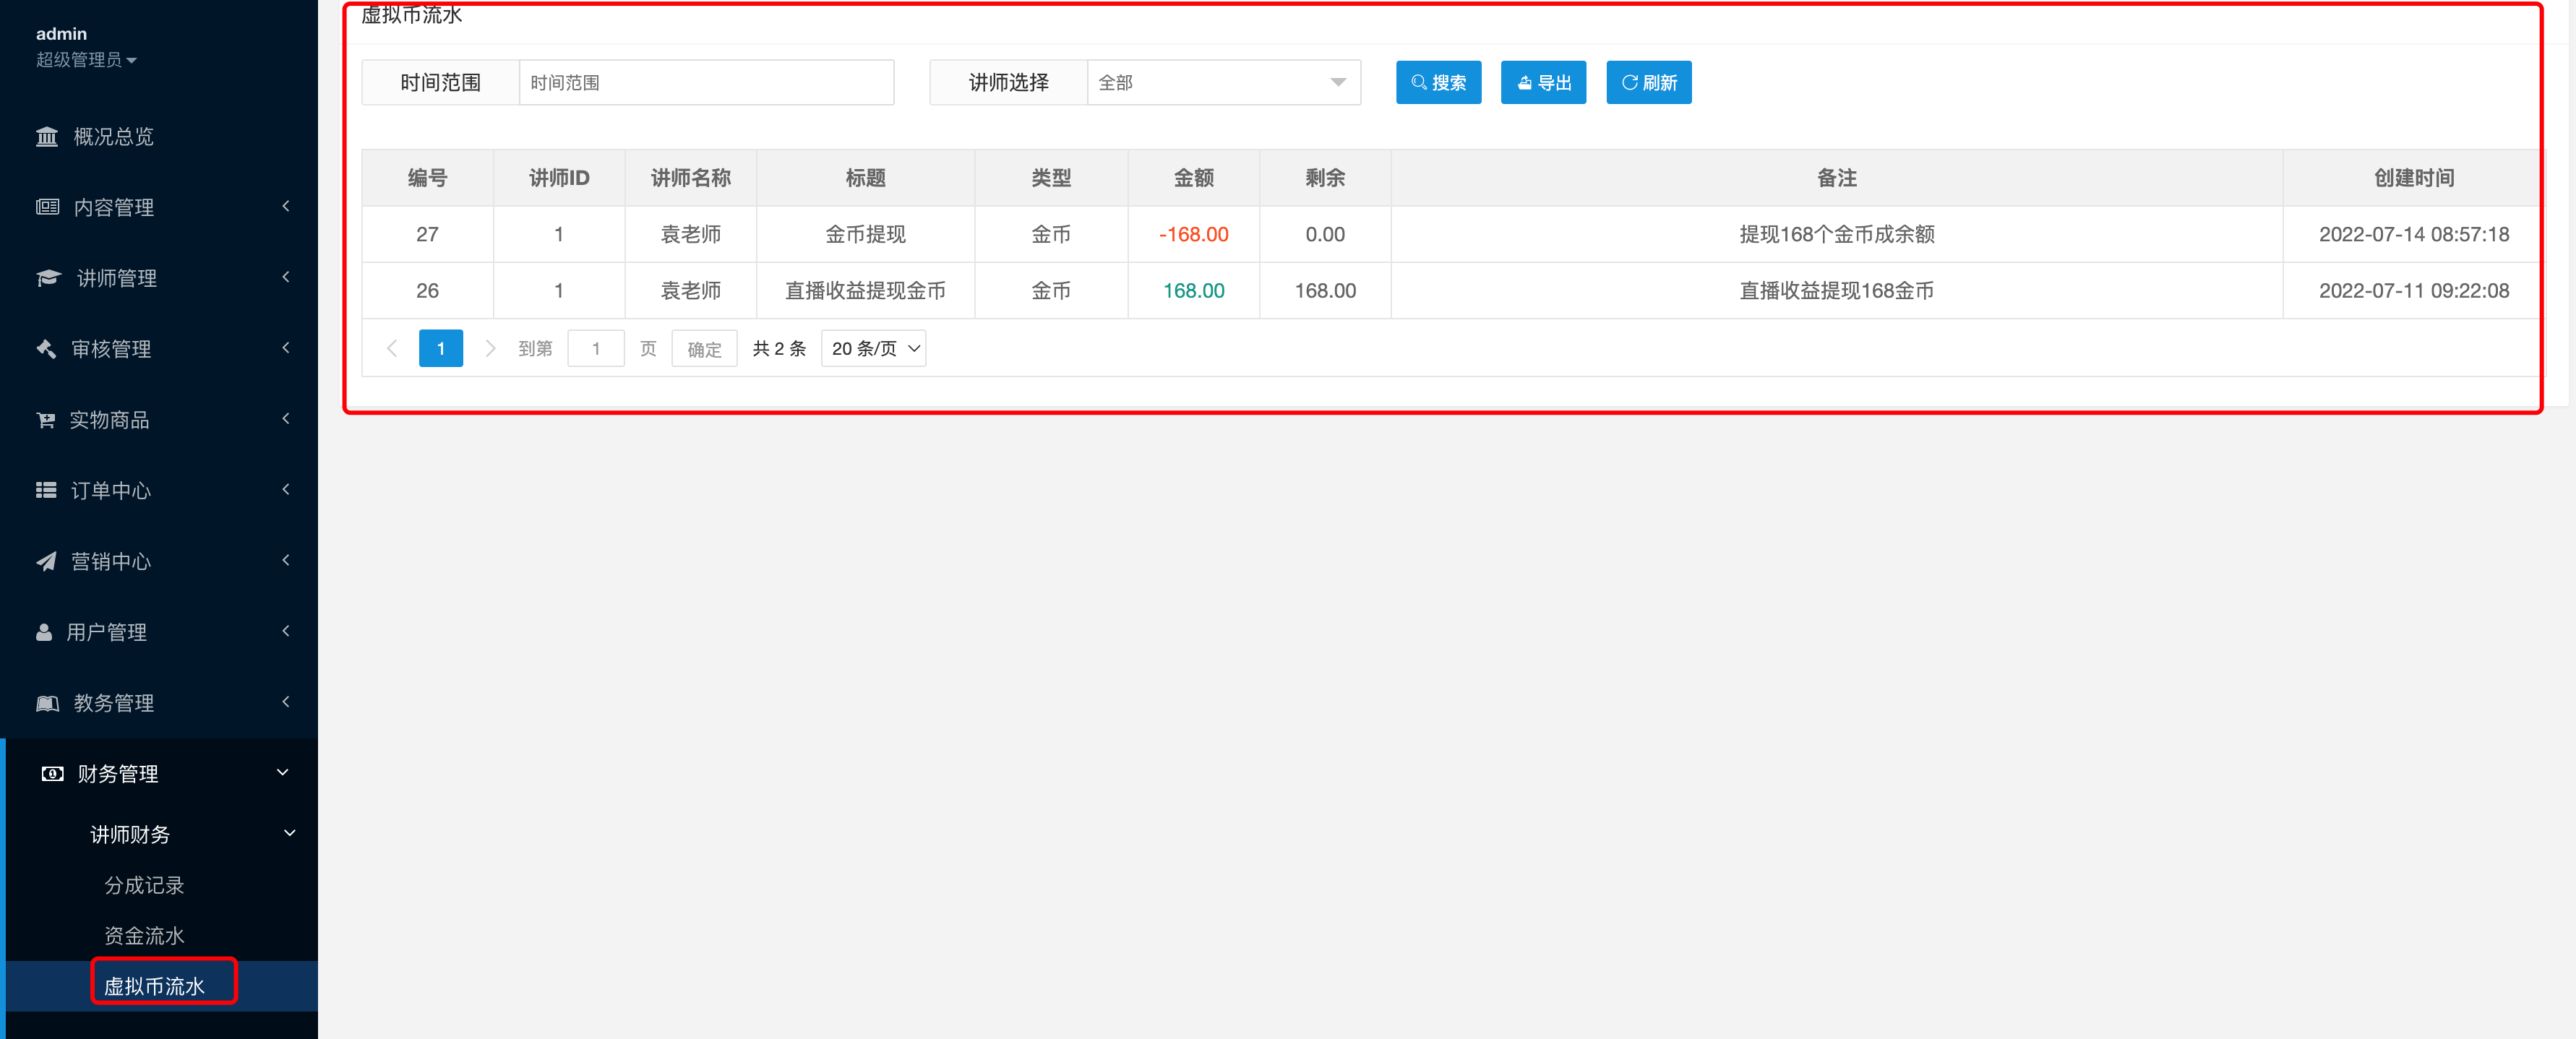Screen dimensions: 2576x1039
Task: Click the 类型 column header
Action: pyautogui.click(x=1051, y=178)
